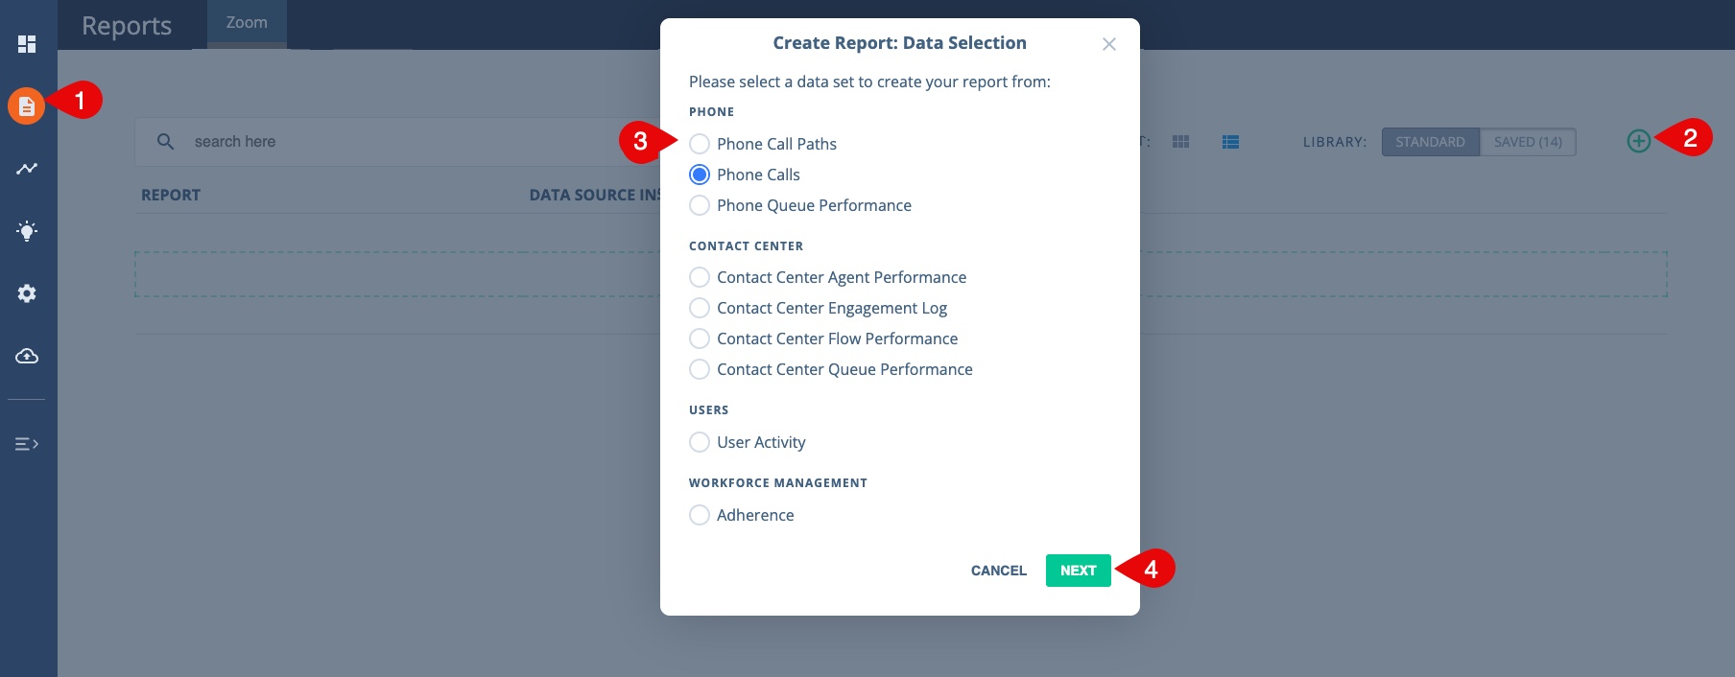Close the Create Report dialog
The height and width of the screenshot is (677, 1735).
click(1109, 44)
